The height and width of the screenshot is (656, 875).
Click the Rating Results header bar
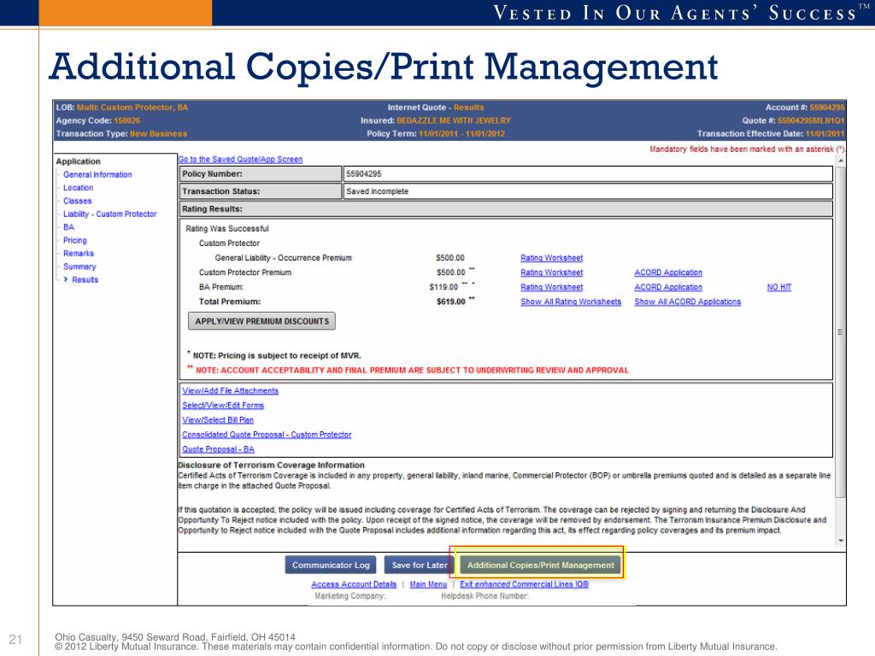[x=506, y=209]
